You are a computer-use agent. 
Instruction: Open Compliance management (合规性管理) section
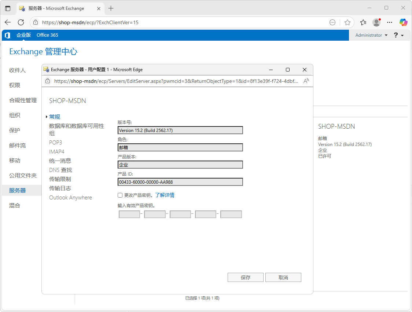[23, 100]
